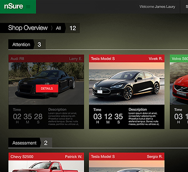The width and height of the screenshot is (188, 172).
Task: Click the total count 12 badge
Action: (x=73, y=28)
